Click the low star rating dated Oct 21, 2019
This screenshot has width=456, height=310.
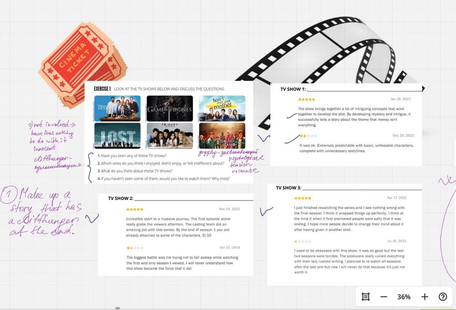tap(135, 248)
